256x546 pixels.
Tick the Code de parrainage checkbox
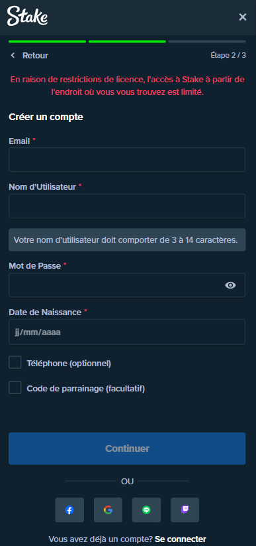(15, 387)
